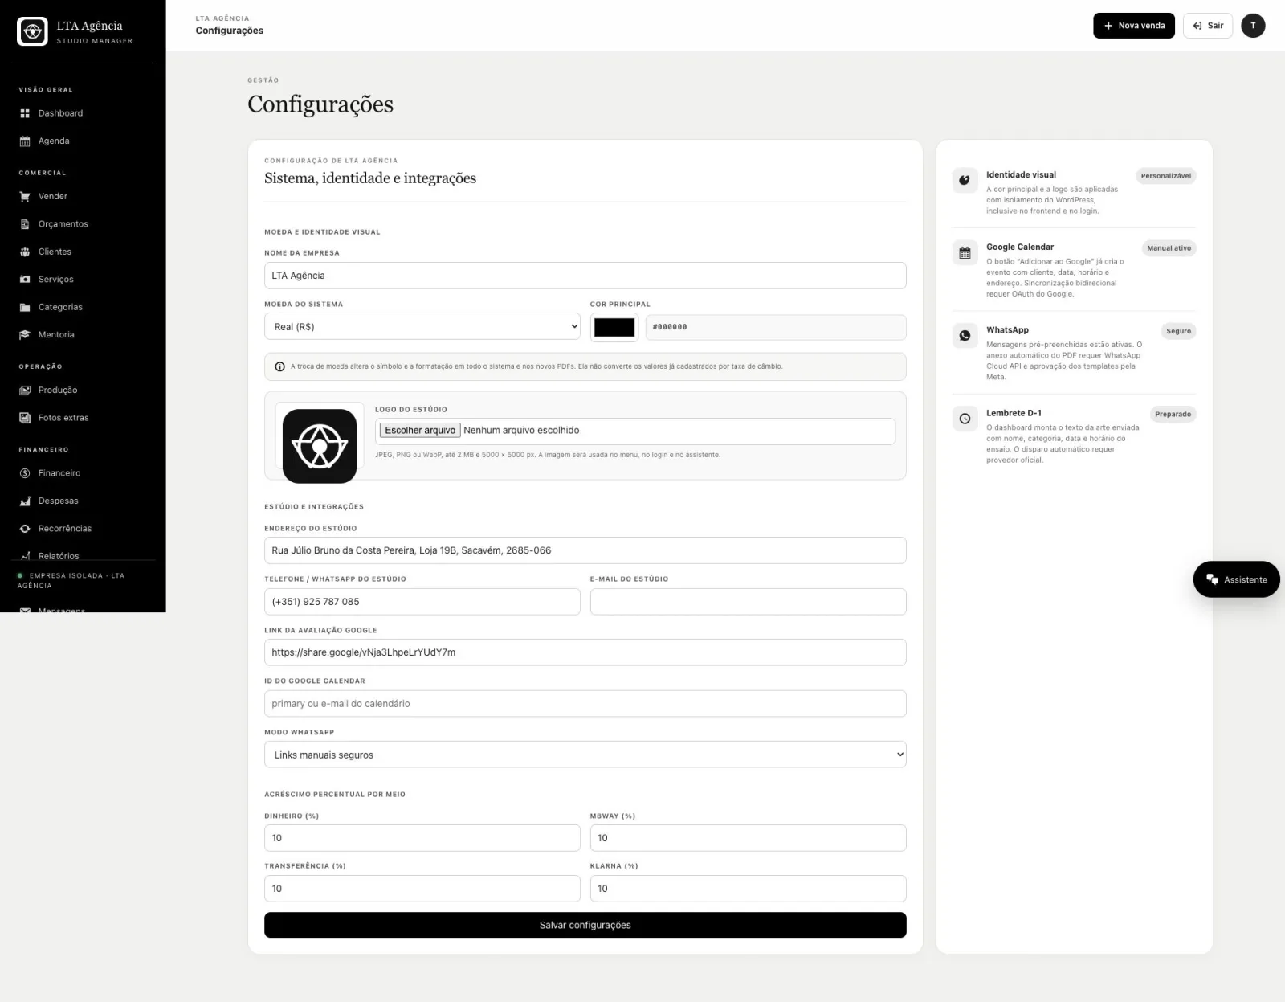Open the Vender menu item
Viewport: 1285px width, 1002px height.
(83, 197)
